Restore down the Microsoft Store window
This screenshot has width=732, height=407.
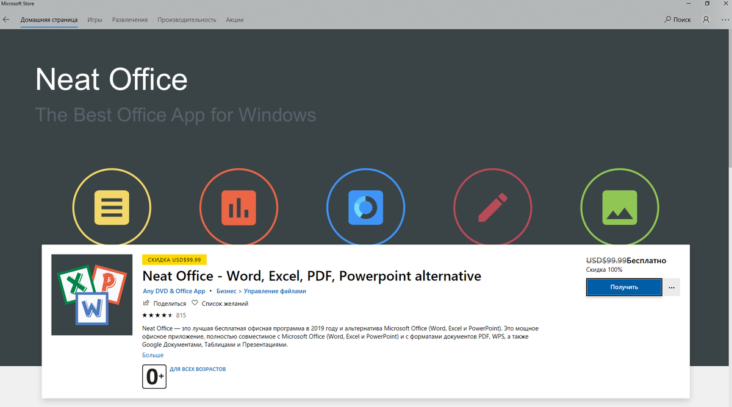coord(706,4)
